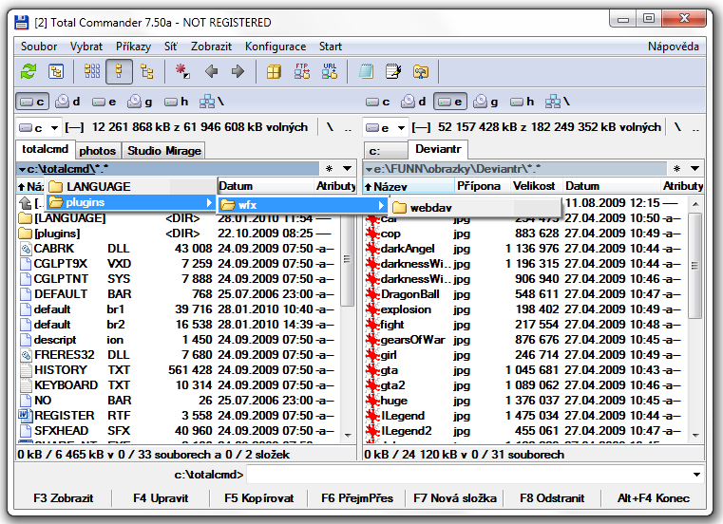Viewport: 723px width, 524px height.
Task: Select drive d in left drive bar
Action: click(x=67, y=102)
